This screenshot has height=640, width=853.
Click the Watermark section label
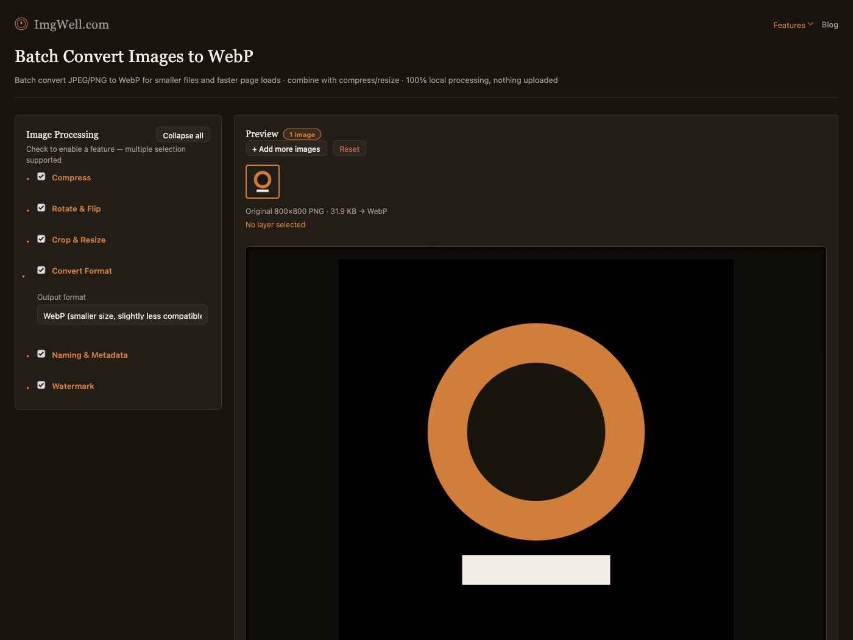click(73, 386)
